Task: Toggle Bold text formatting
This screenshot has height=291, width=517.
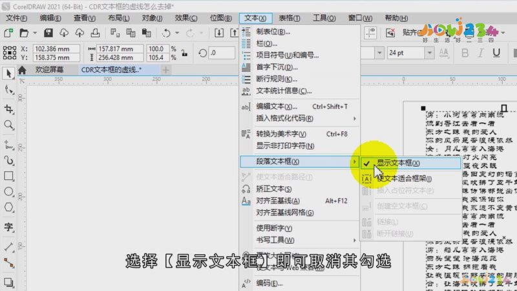Action: (465, 53)
